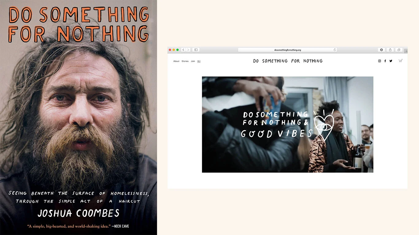Screen dimensions: 419x235
Task: Open the Instagram icon link
Action: click(379, 61)
